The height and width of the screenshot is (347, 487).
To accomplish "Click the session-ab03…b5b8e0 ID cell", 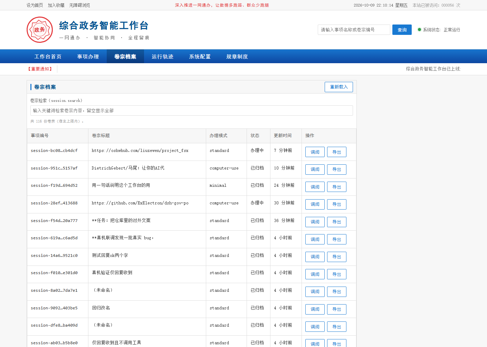I will coord(54,343).
